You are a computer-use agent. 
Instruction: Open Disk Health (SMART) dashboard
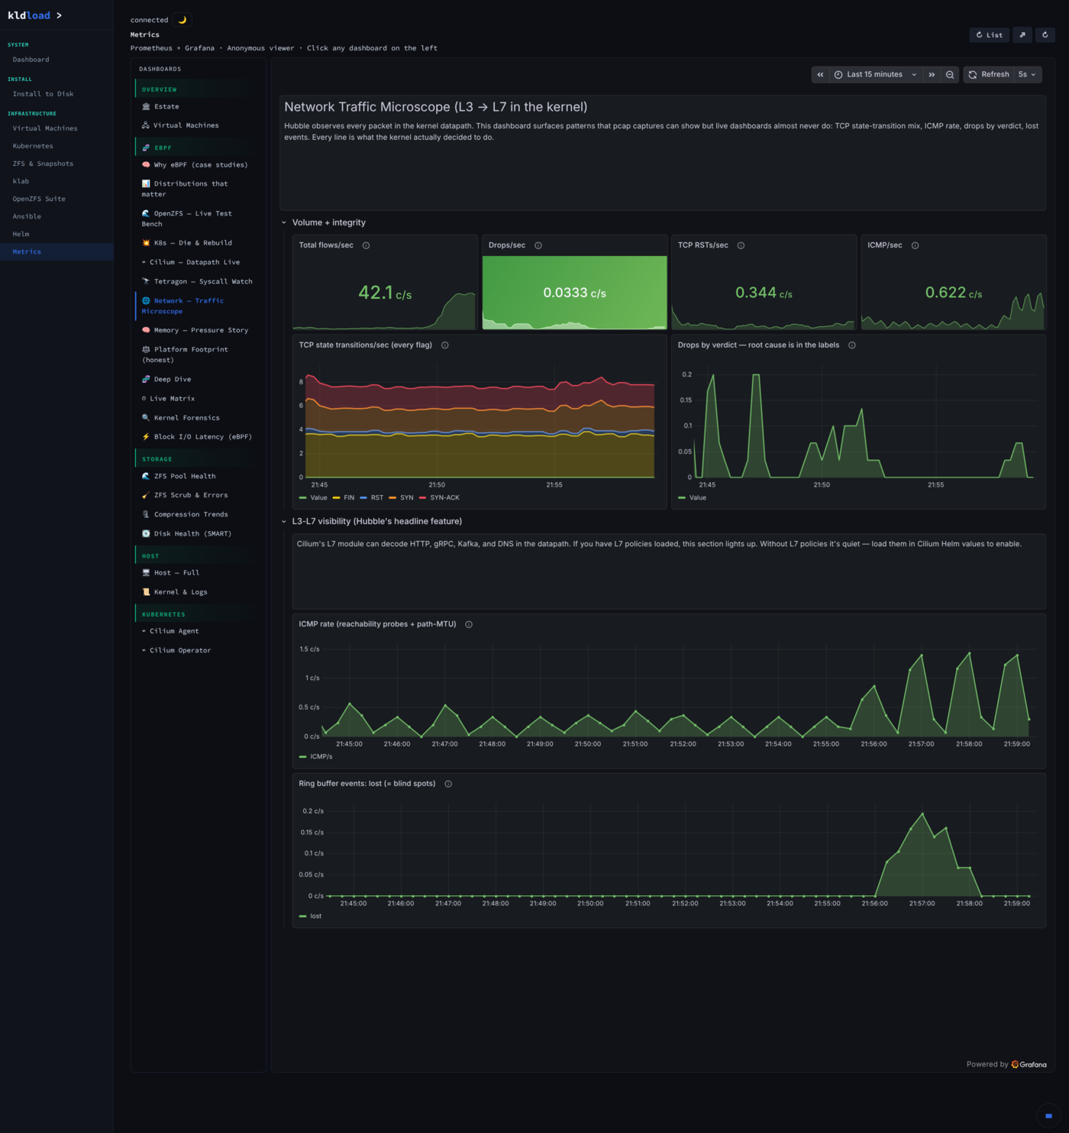click(196, 534)
